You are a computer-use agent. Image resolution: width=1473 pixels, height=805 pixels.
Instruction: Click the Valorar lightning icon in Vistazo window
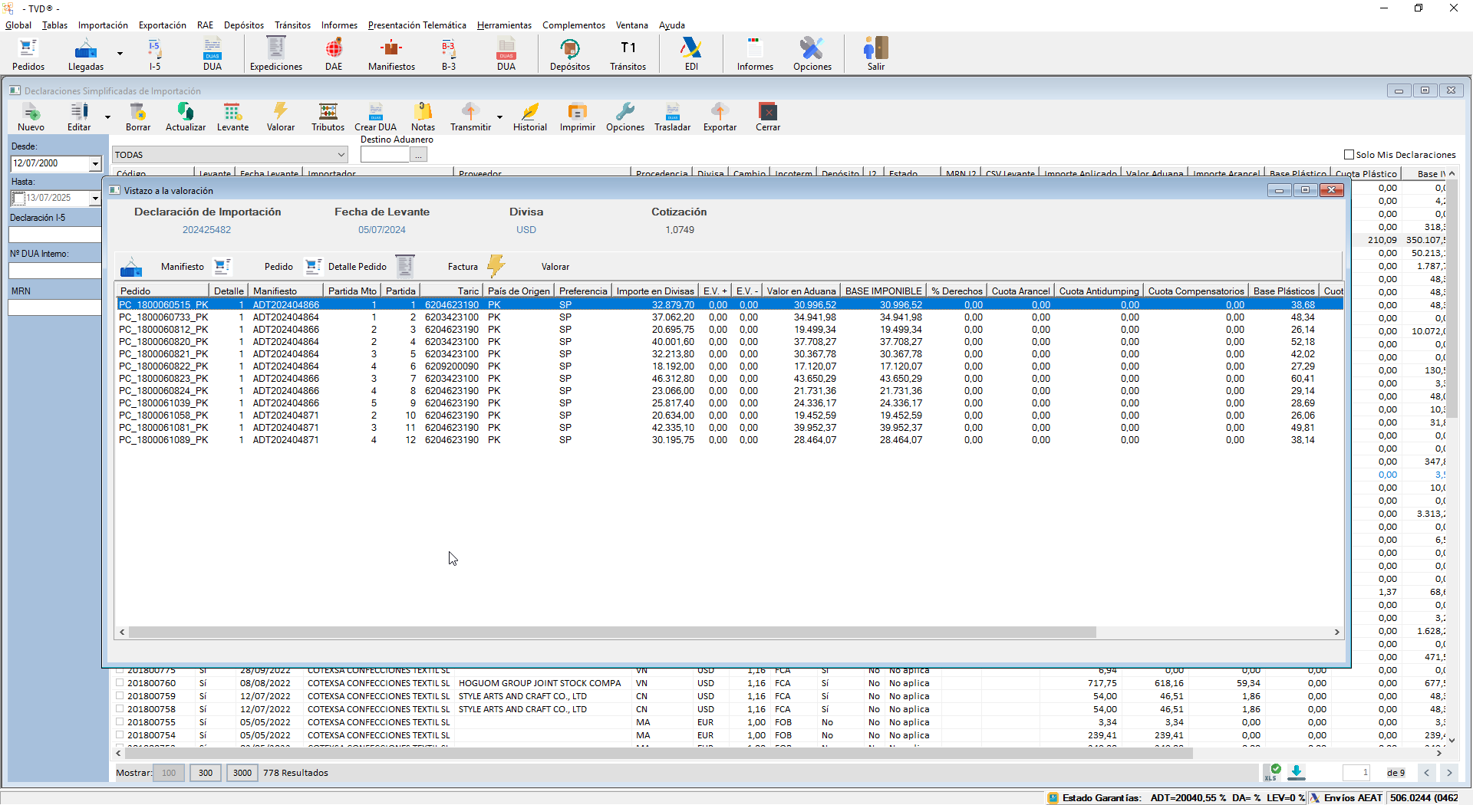point(496,266)
